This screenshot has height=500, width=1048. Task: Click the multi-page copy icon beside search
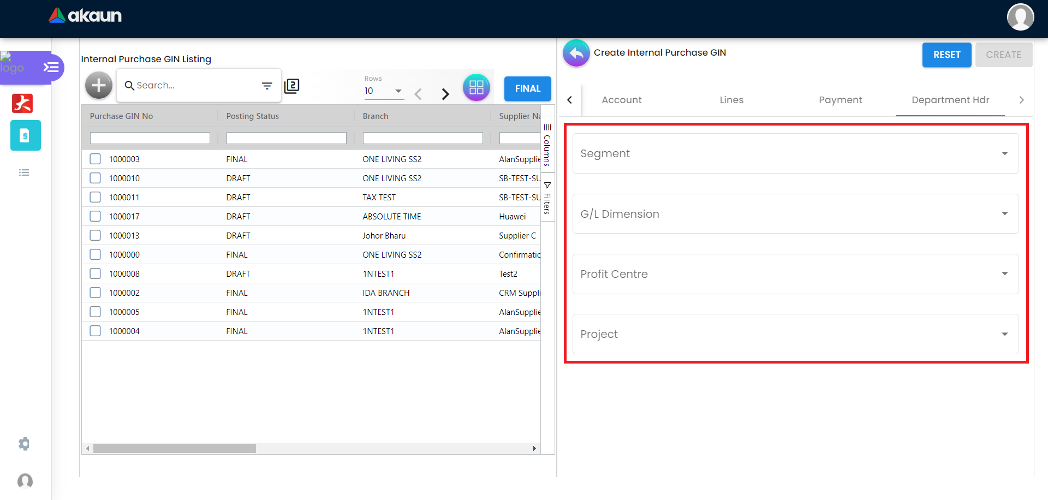(292, 86)
